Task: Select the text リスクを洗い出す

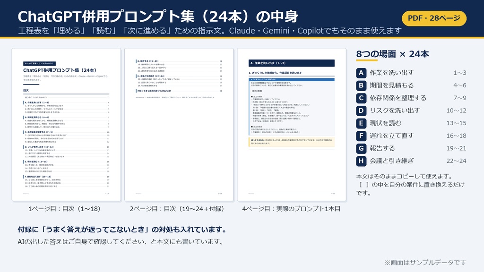Action: (x=395, y=110)
